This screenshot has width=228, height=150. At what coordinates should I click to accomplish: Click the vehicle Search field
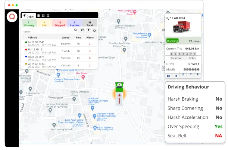click(x=47, y=32)
